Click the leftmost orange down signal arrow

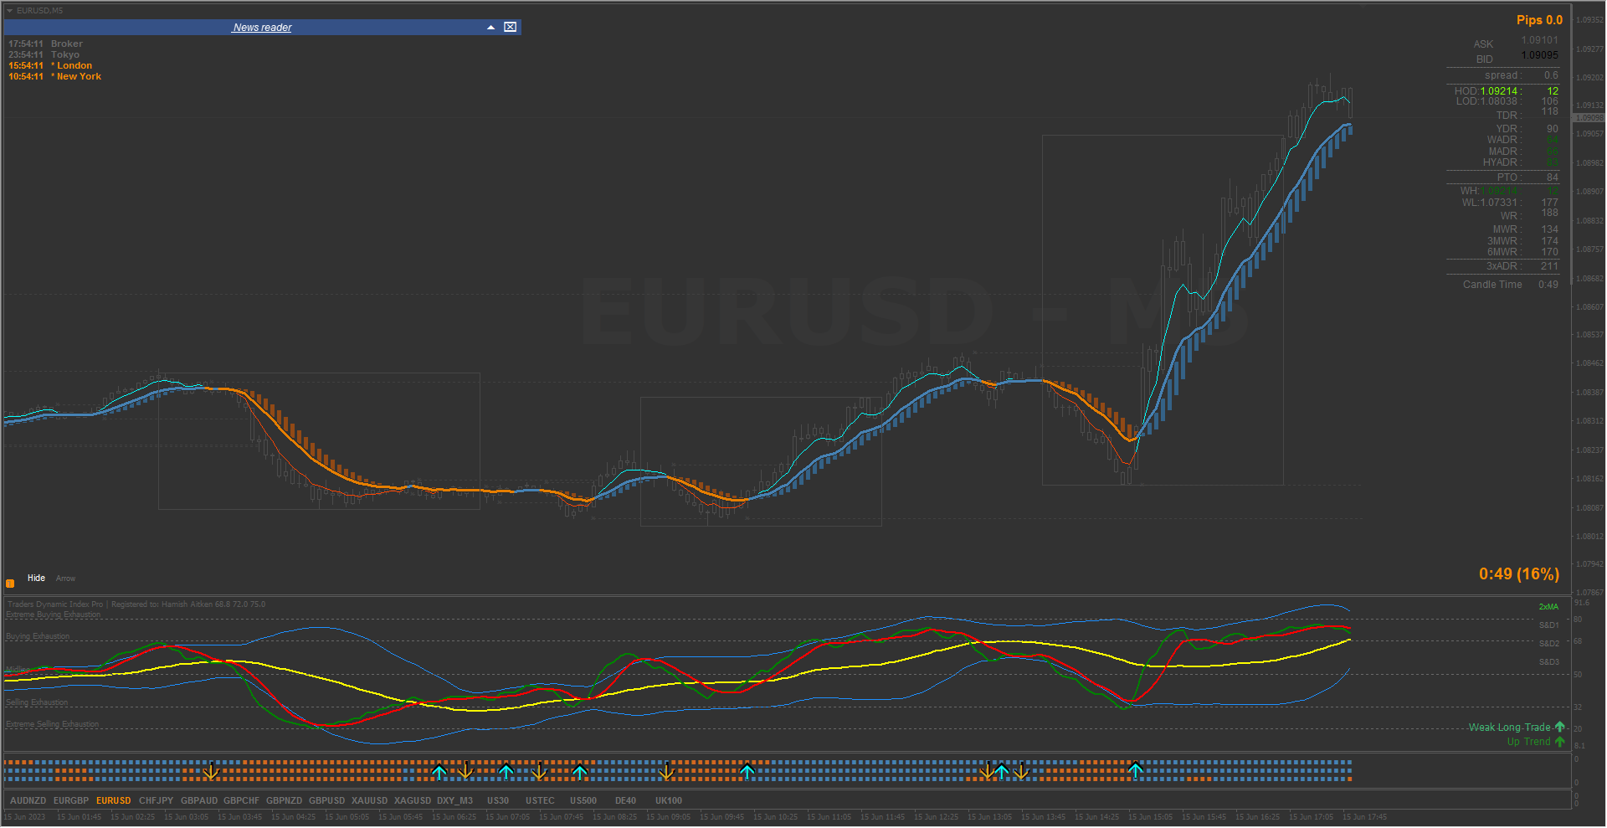tap(212, 771)
